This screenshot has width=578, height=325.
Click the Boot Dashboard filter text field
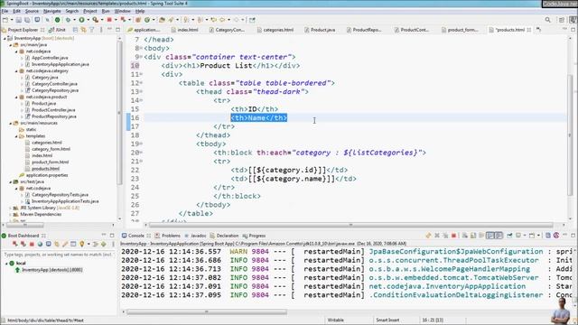(58, 255)
